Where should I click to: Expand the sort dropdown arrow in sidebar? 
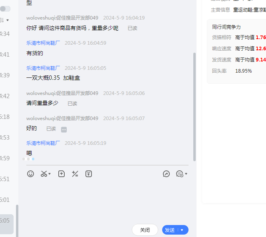(x=8, y=20)
